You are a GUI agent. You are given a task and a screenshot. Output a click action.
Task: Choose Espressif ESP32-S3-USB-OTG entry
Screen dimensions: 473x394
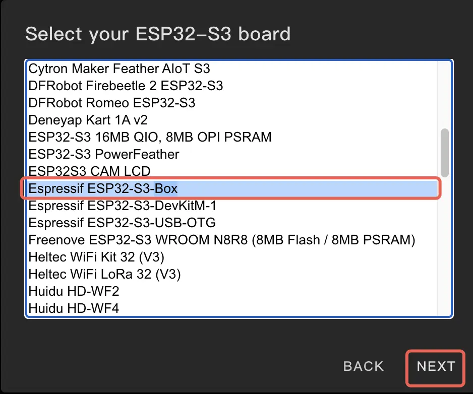122,222
